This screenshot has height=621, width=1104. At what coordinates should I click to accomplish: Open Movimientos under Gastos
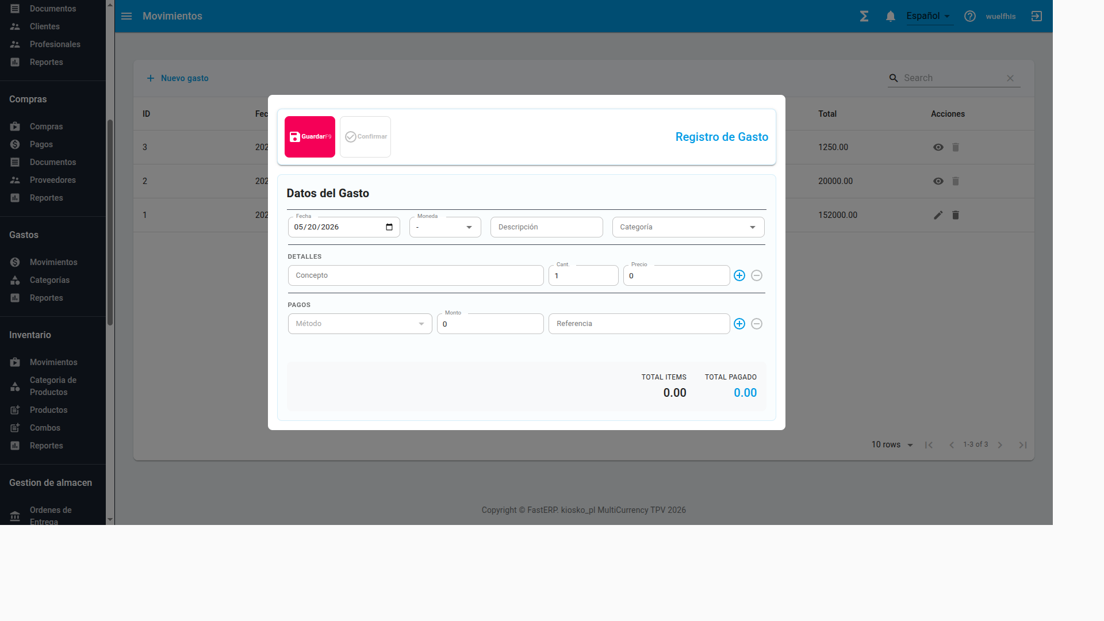tap(53, 262)
